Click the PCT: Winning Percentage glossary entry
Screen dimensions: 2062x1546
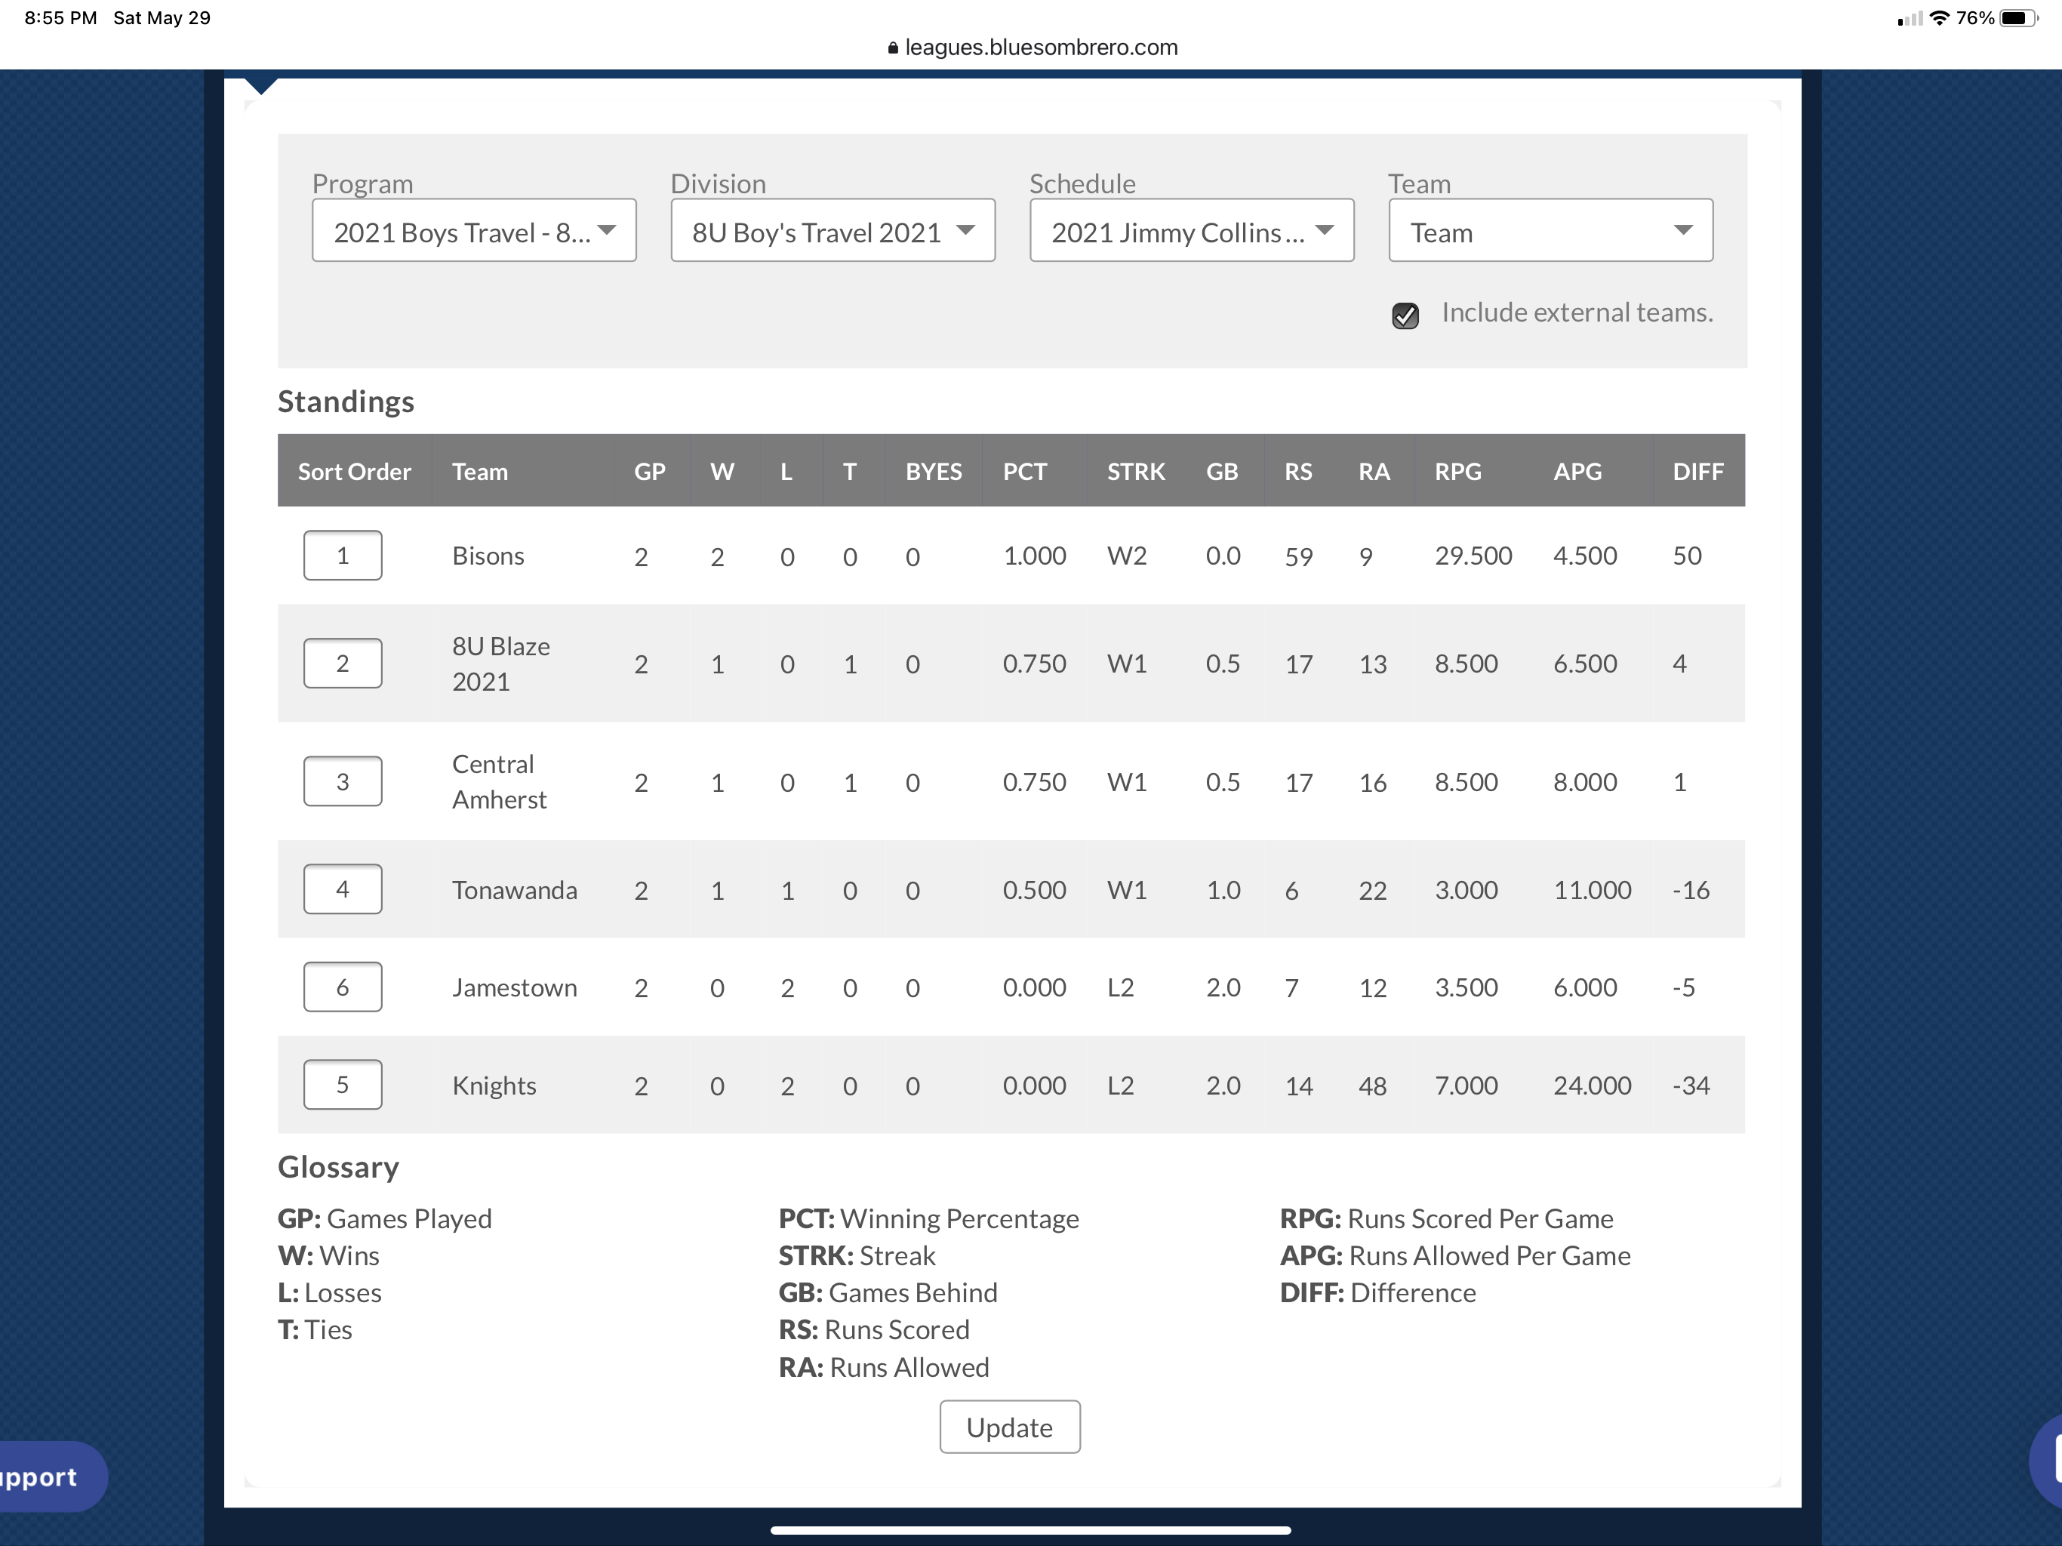(928, 1218)
